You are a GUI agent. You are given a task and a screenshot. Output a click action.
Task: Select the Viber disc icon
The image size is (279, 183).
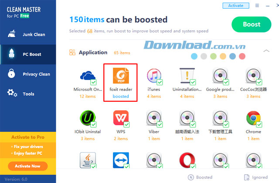(x=154, y=118)
